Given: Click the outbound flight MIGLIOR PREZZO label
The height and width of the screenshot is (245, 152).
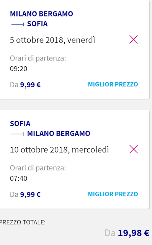Looking at the screenshot, I should [x=113, y=84].
